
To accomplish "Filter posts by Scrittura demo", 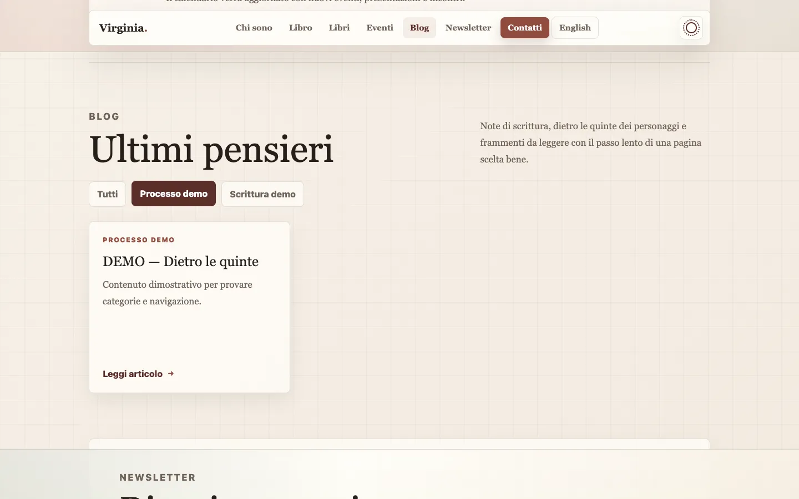I will (x=262, y=194).
